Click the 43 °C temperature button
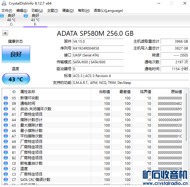 coord(16,79)
